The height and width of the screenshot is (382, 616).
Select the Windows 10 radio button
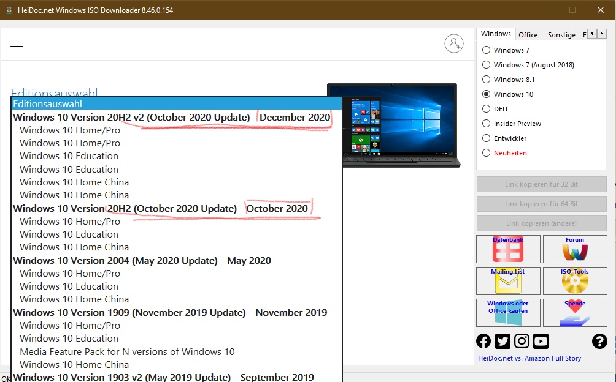[487, 94]
